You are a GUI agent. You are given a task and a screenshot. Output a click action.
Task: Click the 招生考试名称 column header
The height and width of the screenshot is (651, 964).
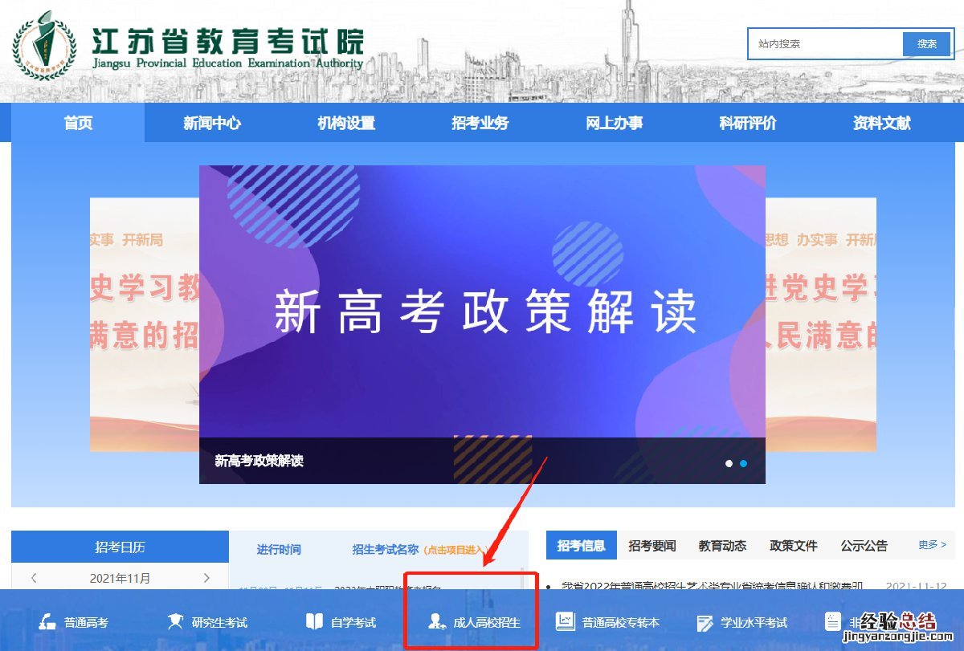[386, 549]
